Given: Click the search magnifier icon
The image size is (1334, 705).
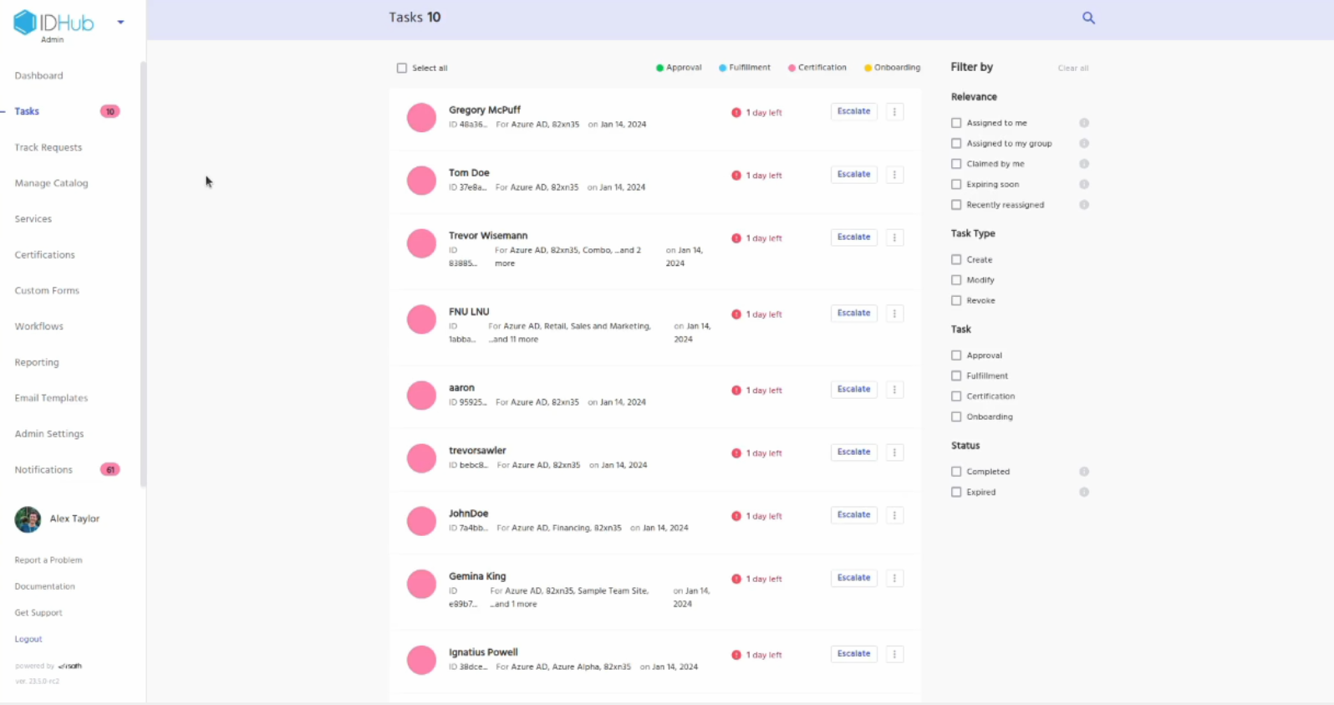Looking at the screenshot, I should [x=1088, y=18].
